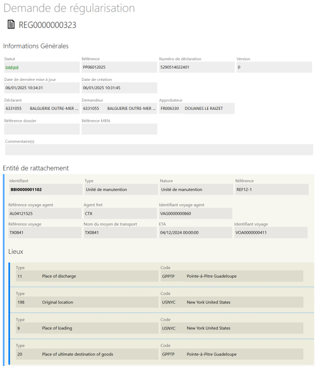Select the Référence field showing REF12-1
This screenshot has height=367, width=315.
point(271,189)
